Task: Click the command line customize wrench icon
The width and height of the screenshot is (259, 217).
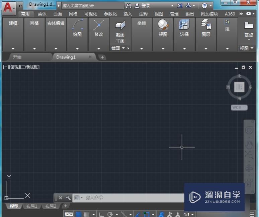Action: 68,198
